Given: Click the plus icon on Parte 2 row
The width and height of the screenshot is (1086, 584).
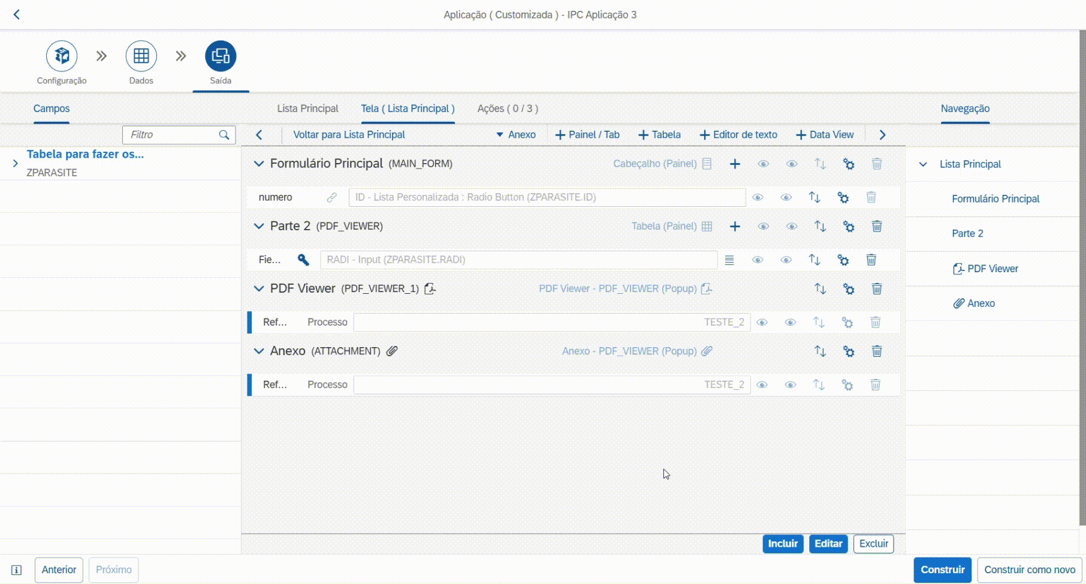Looking at the screenshot, I should coord(735,226).
